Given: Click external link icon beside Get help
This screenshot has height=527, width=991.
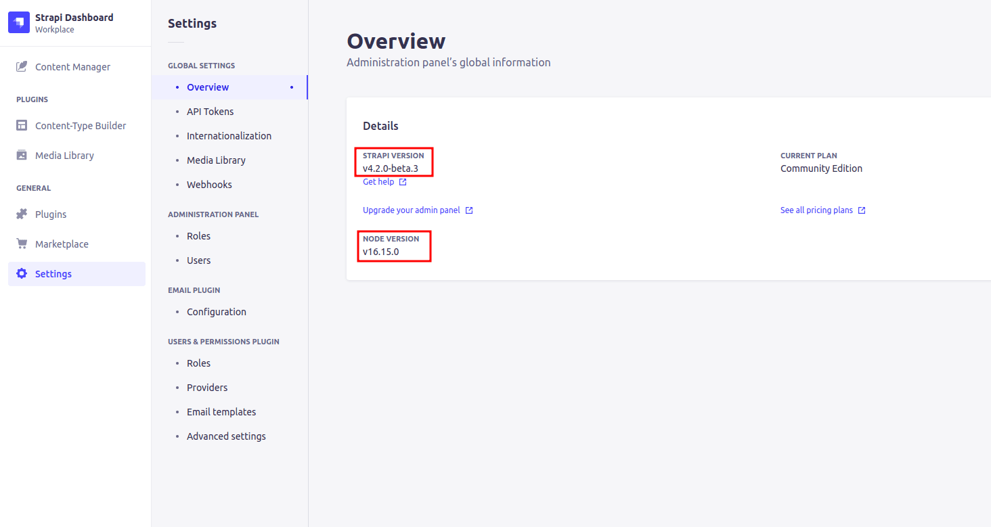Looking at the screenshot, I should 403,182.
